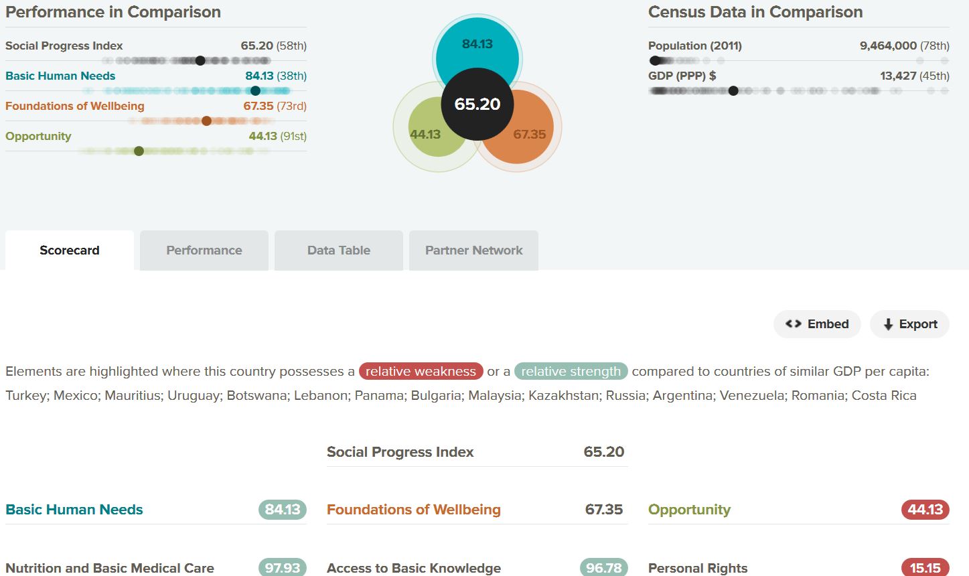Open the Basic Human Needs section heading

(x=74, y=510)
